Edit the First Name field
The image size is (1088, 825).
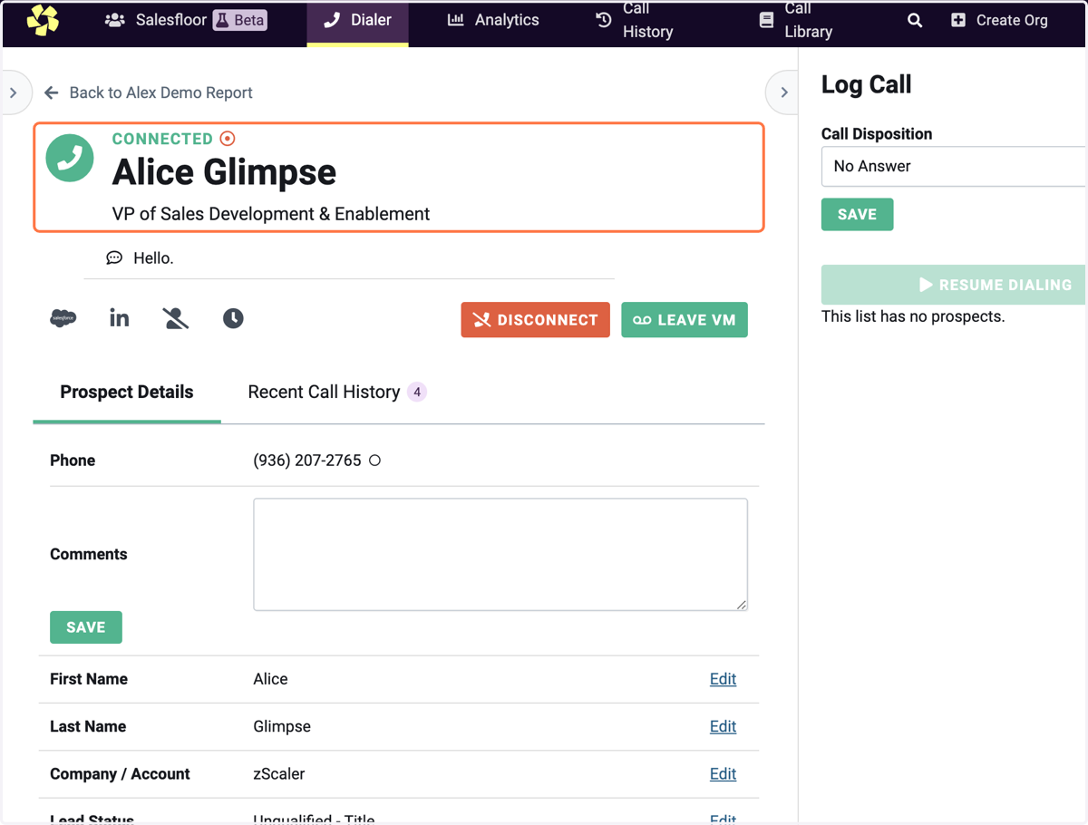[723, 679]
